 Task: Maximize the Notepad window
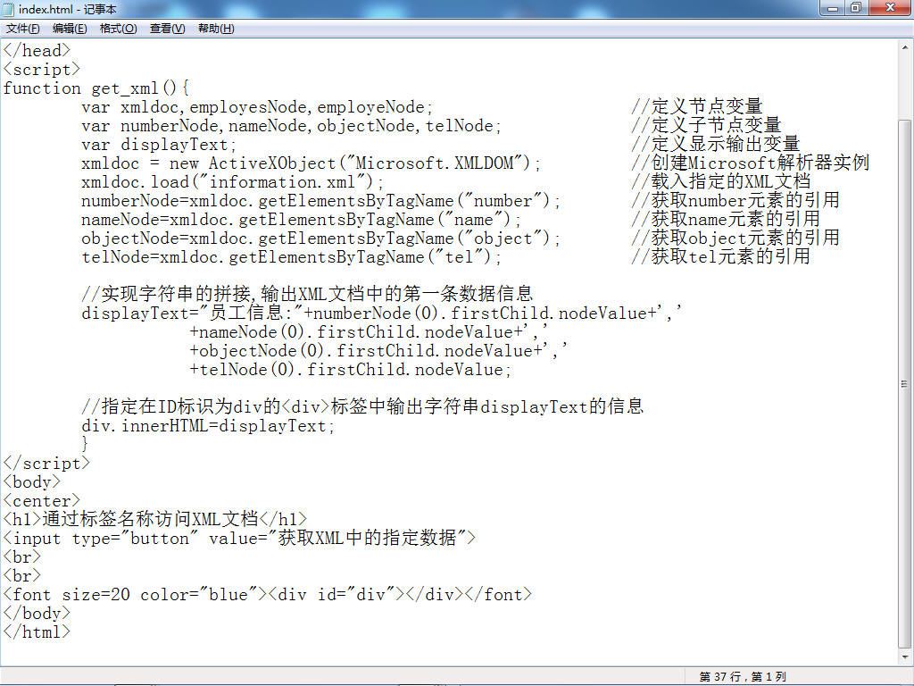[856, 8]
